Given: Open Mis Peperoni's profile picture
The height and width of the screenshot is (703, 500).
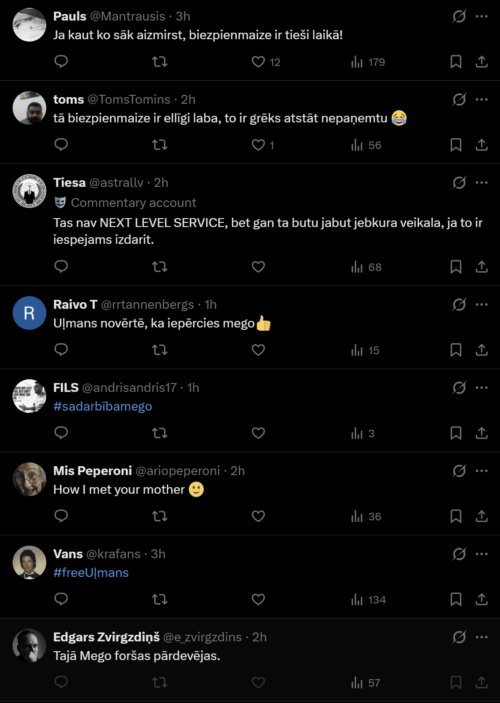Looking at the screenshot, I should [29, 479].
